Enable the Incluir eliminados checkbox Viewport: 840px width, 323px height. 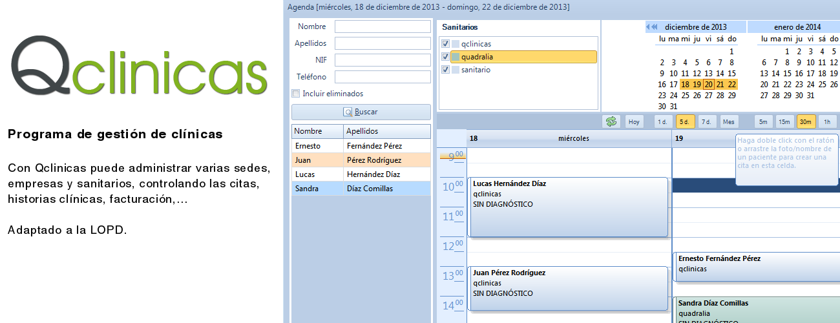click(296, 94)
